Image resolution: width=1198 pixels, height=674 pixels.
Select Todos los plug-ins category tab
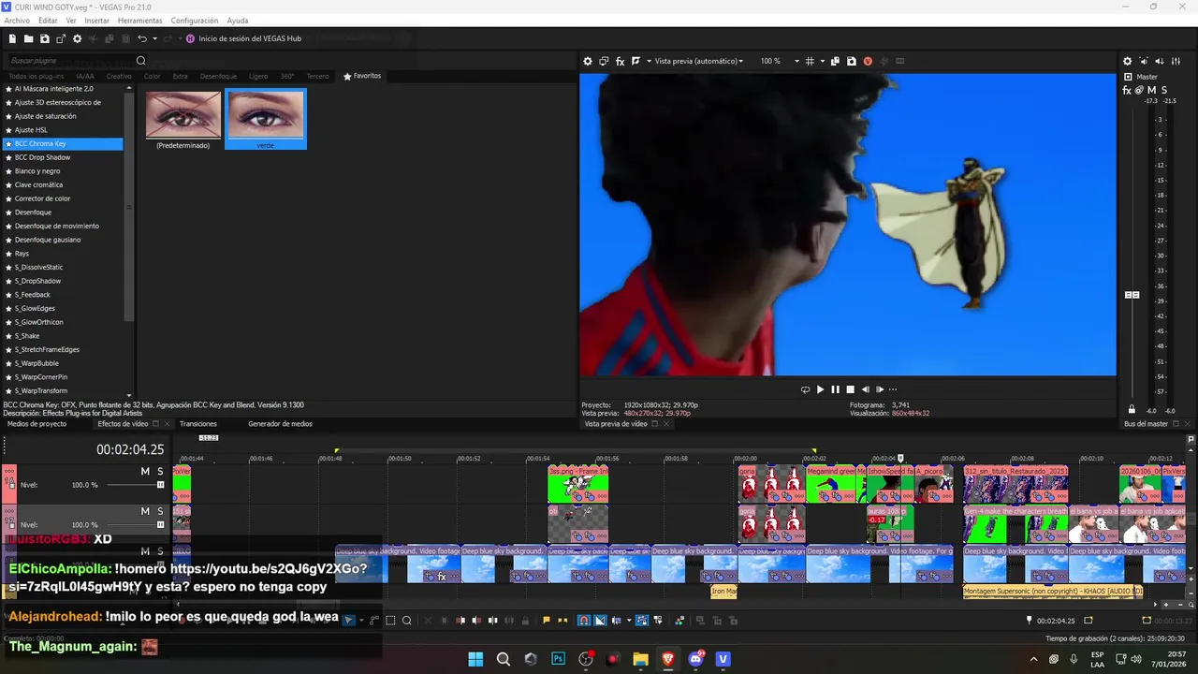36,76
